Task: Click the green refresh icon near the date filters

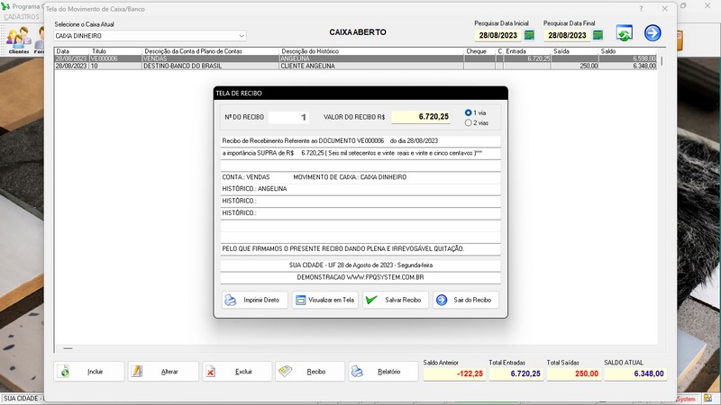Action: pyautogui.click(x=624, y=33)
